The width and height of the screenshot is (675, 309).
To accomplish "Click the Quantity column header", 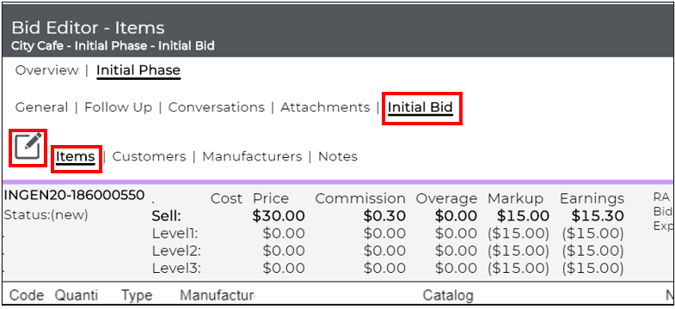I will pos(77,295).
